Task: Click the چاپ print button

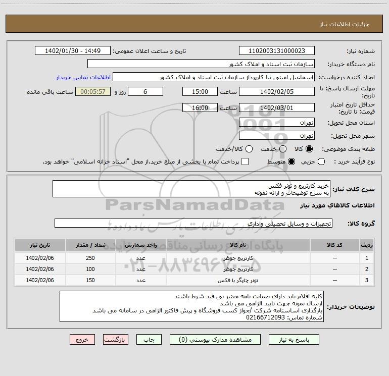Action: click(149, 340)
